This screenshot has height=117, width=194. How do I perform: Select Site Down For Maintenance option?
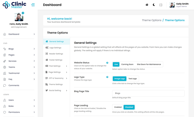(149, 64)
